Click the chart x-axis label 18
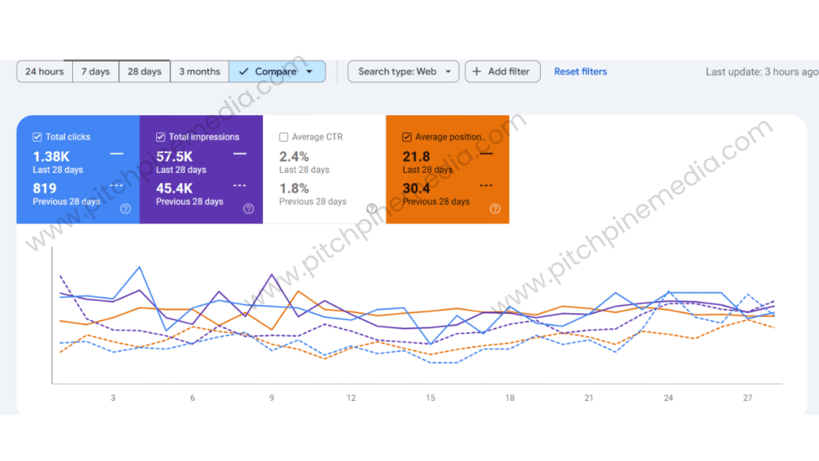The width and height of the screenshot is (819, 461). click(509, 398)
